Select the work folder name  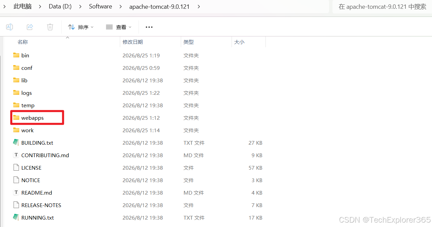coord(27,130)
